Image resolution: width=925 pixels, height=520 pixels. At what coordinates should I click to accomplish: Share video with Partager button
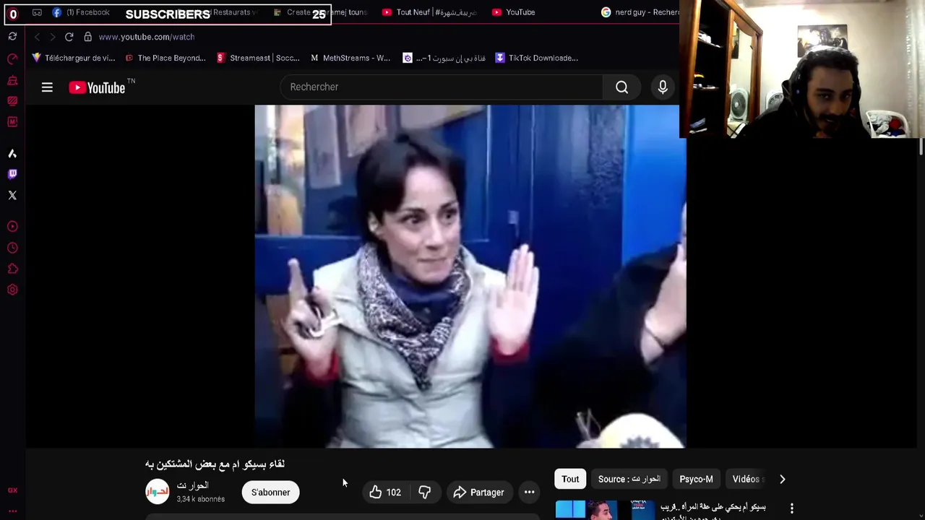pyautogui.click(x=478, y=493)
